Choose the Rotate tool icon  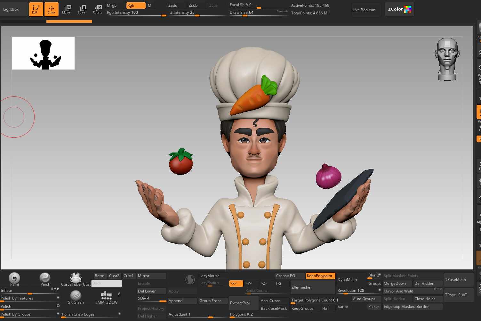97,9
